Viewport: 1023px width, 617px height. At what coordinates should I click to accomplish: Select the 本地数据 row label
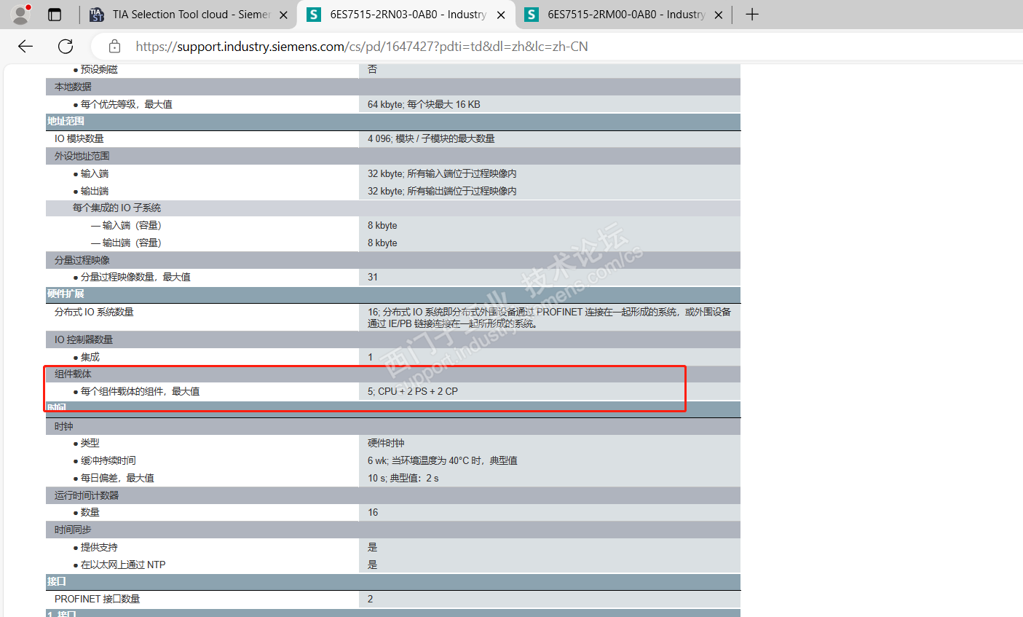pyautogui.click(x=73, y=87)
